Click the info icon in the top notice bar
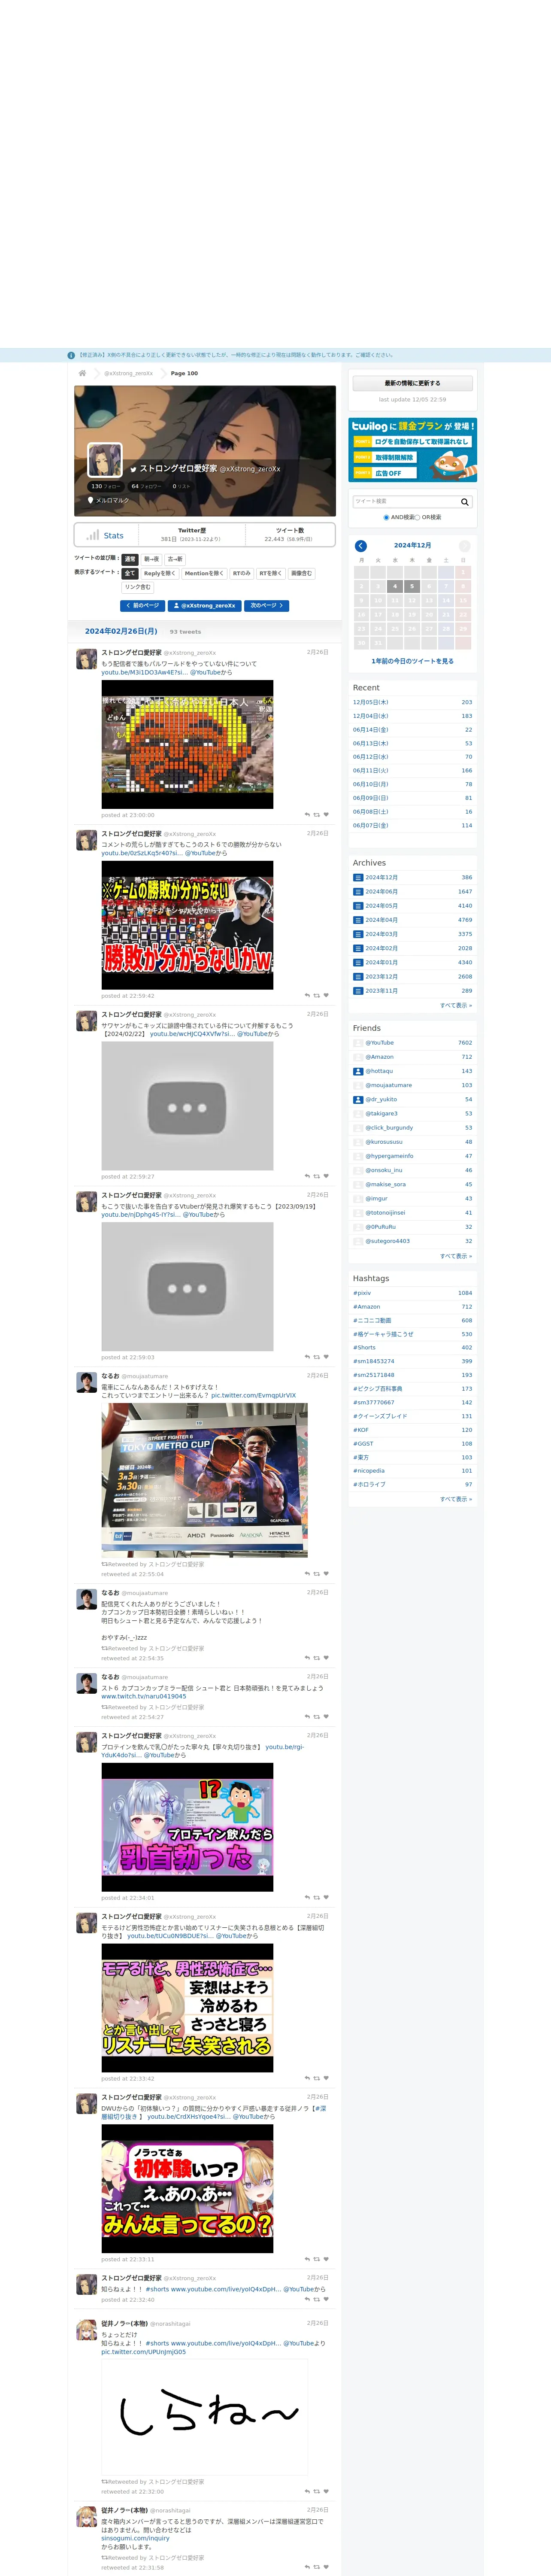Screen dimensions: 551x2576 point(71,355)
